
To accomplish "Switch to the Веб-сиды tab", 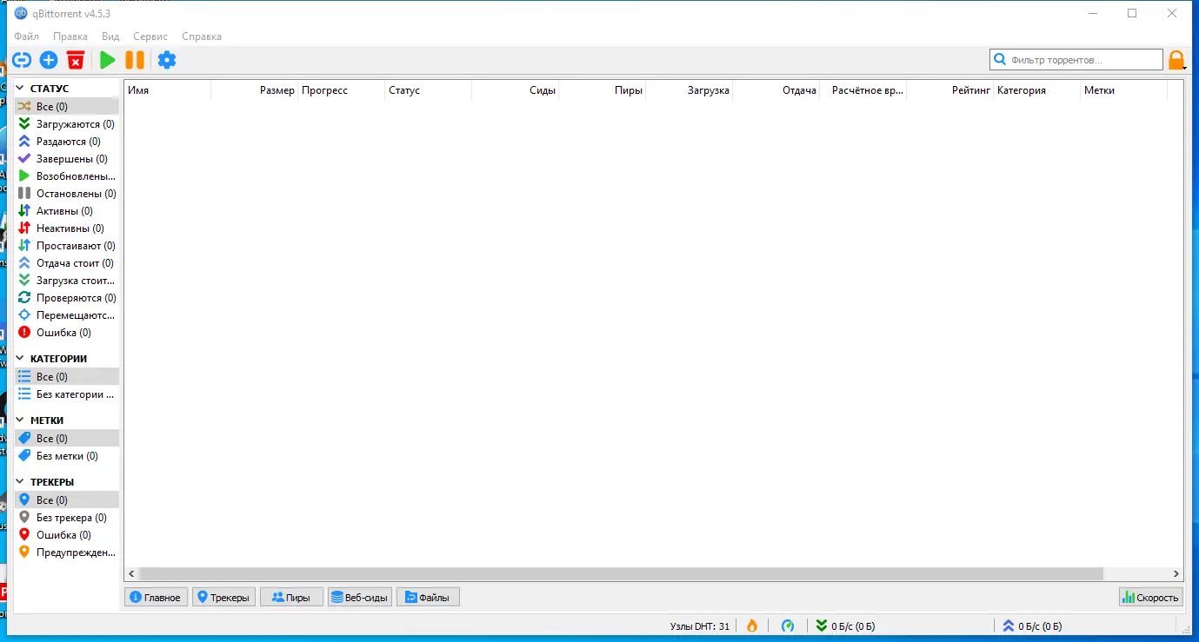I will tap(359, 597).
